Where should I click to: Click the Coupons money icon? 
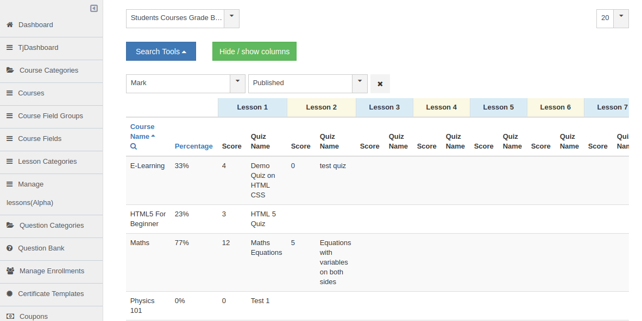point(10,317)
